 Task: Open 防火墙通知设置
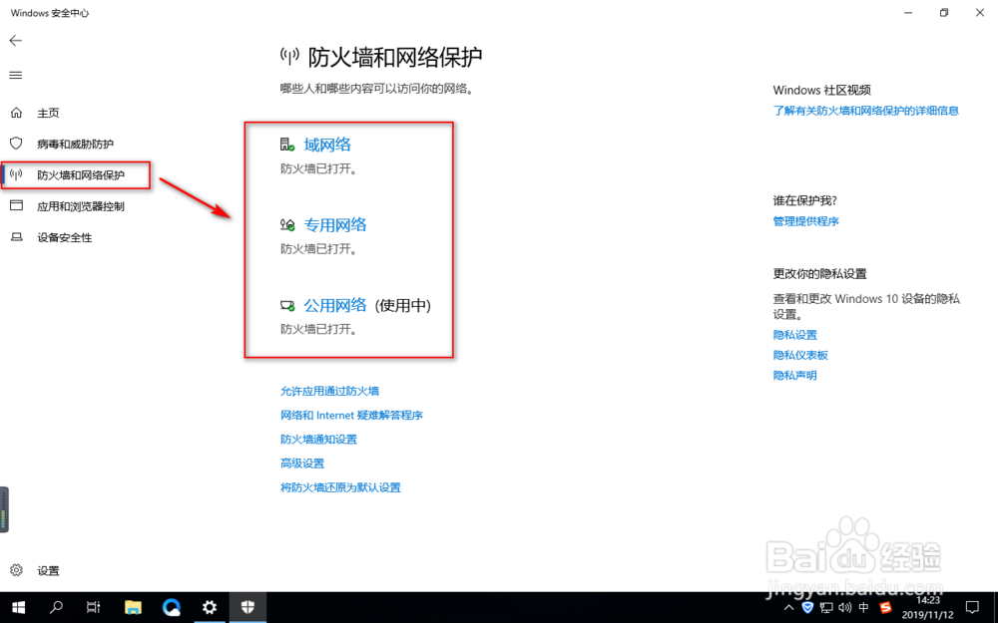click(x=319, y=439)
